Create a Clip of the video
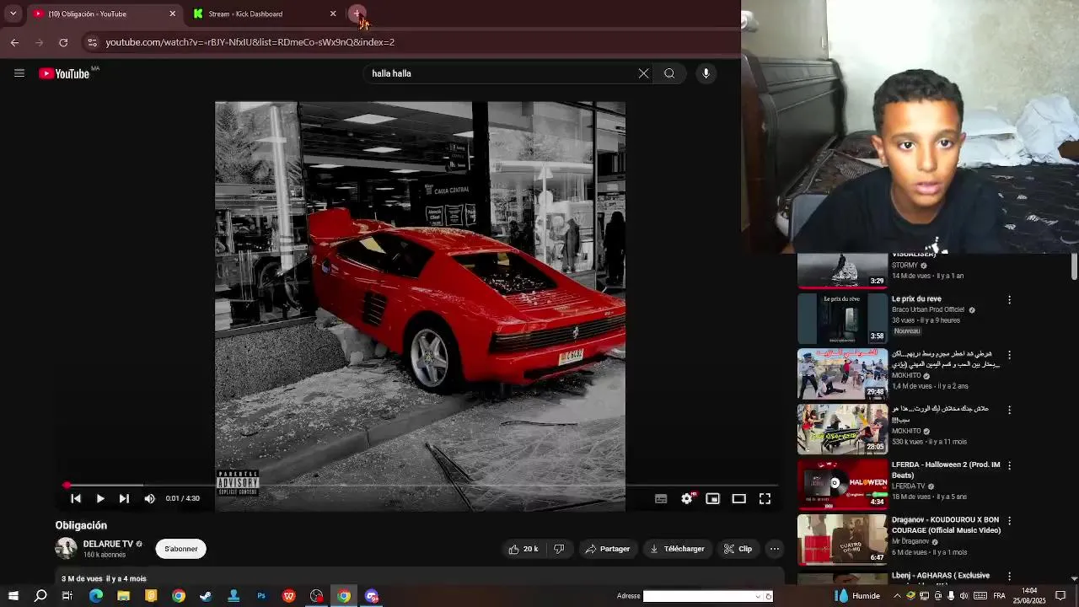 point(738,549)
